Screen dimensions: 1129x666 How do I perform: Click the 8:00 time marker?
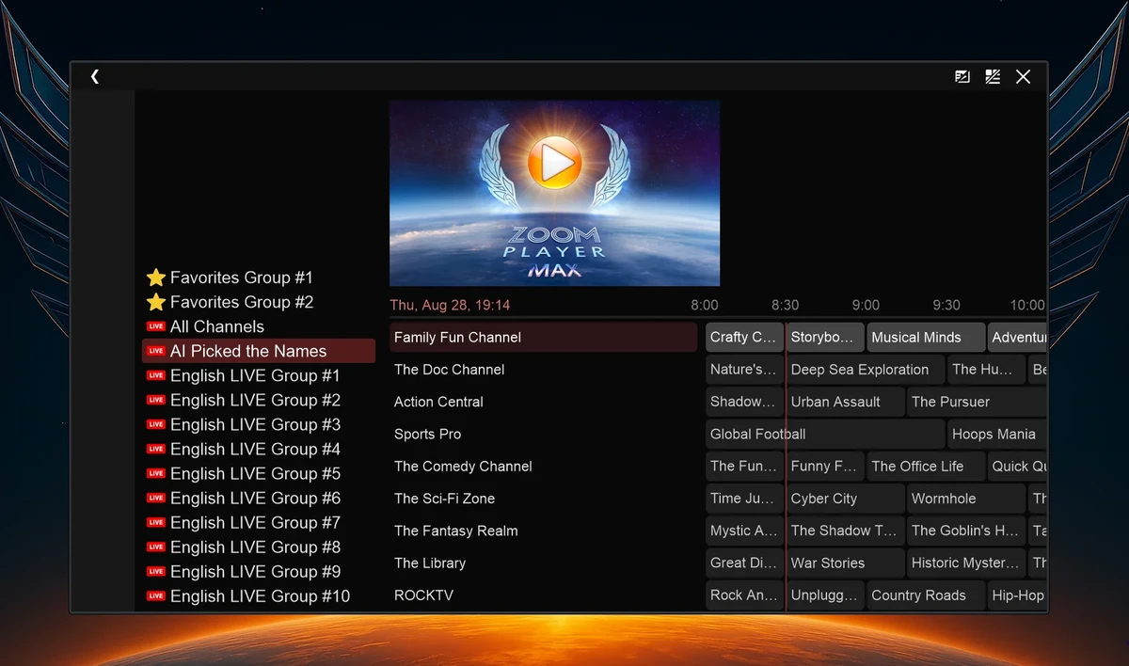point(705,305)
